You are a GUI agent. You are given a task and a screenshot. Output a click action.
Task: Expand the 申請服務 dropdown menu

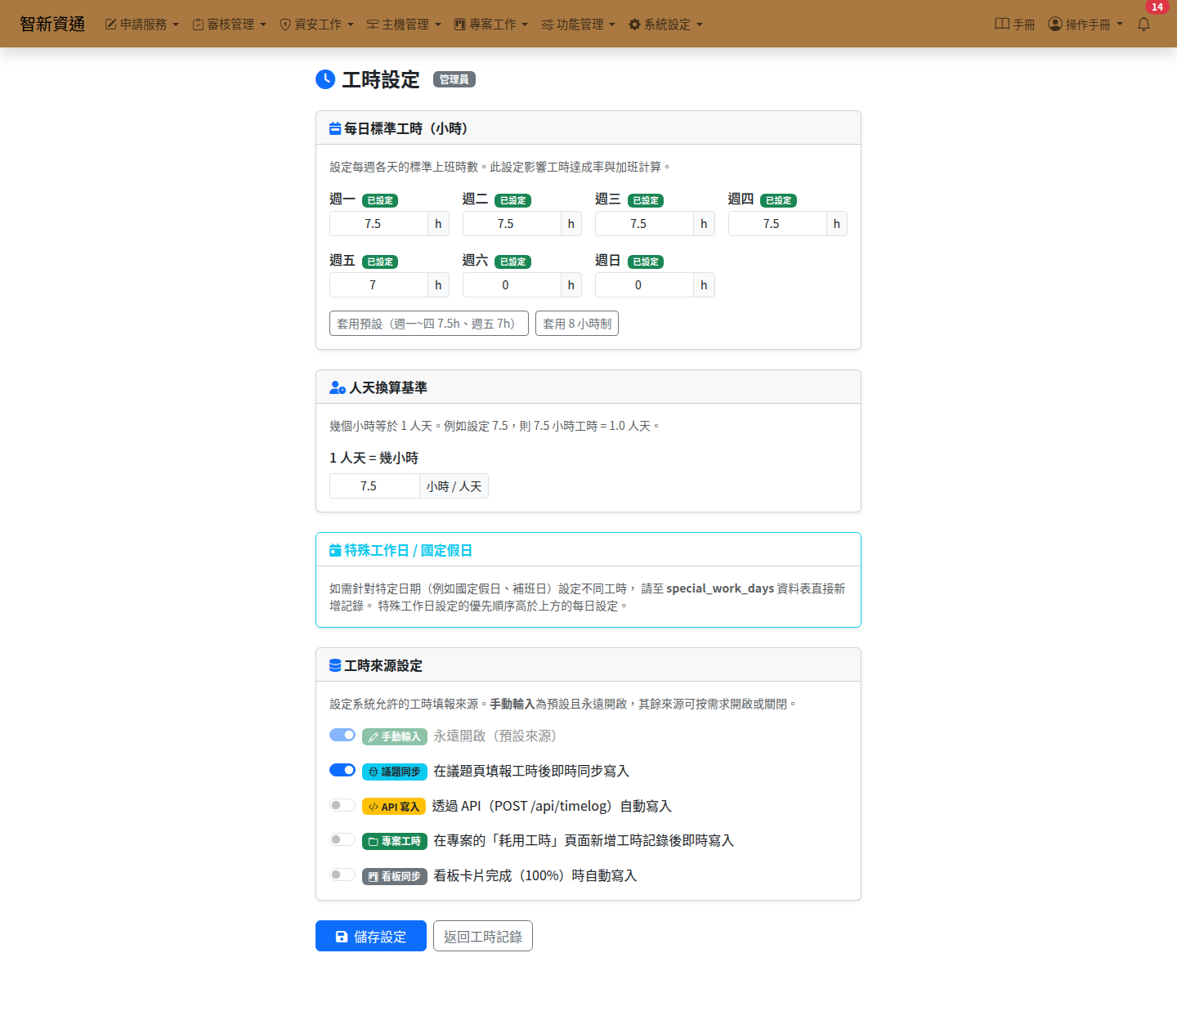point(142,25)
